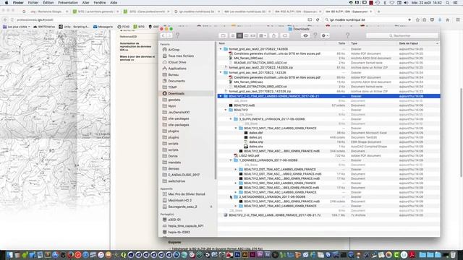Collapse folder format_grid_asc_test_20170822_142326
This screenshot has height=260, width=463.
click(221, 72)
